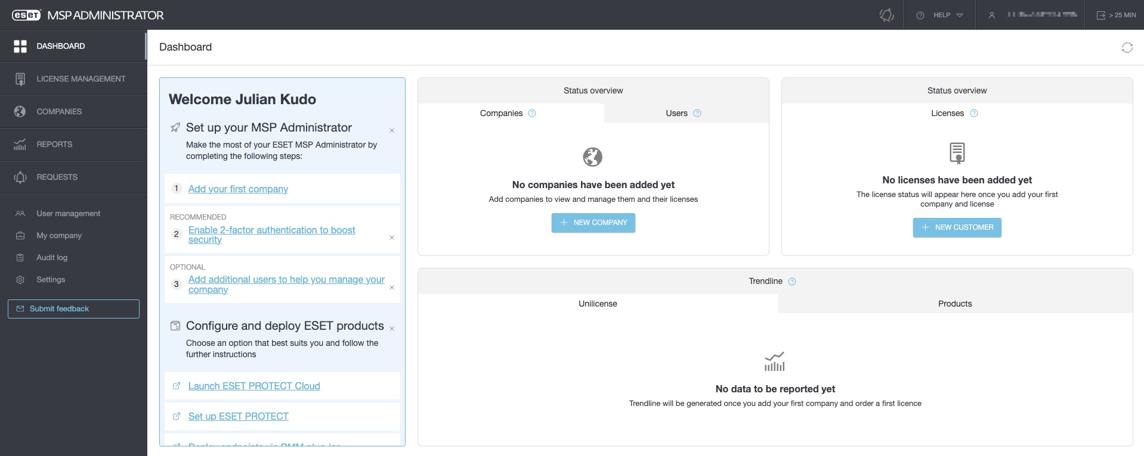Viewport: 1144px width, 456px height.
Task: Dismiss the Configure and deploy ESET products section
Action: coord(392,329)
